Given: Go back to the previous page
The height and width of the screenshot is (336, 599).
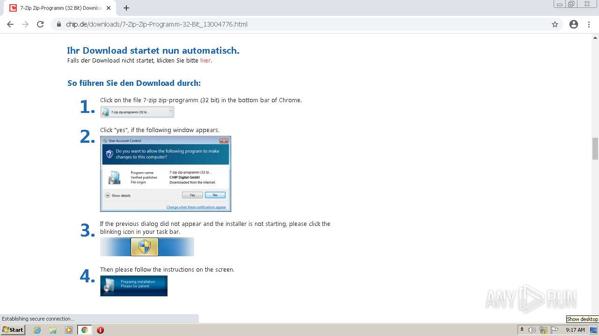Looking at the screenshot, I should [x=10, y=24].
